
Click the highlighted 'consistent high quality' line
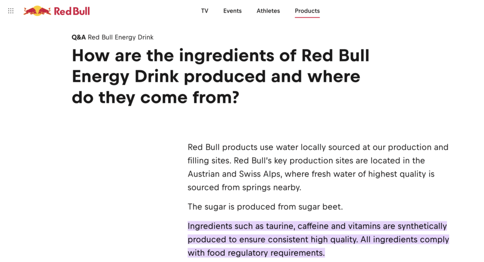pyautogui.click(x=318, y=239)
